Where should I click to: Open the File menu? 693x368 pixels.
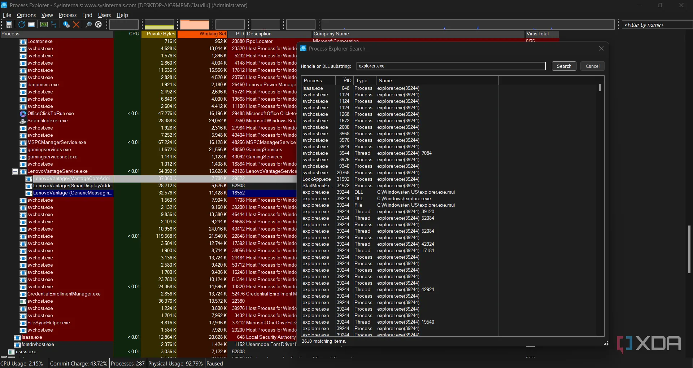[7, 15]
